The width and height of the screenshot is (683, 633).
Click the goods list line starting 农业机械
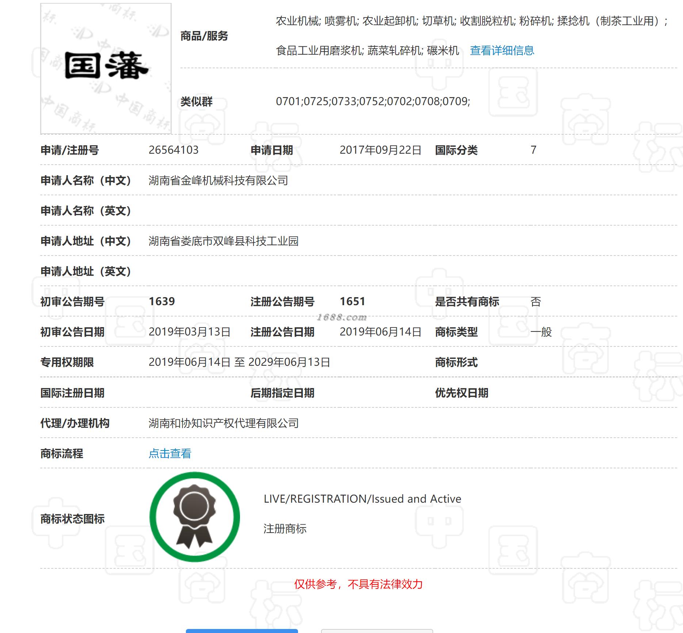click(472, 21)
